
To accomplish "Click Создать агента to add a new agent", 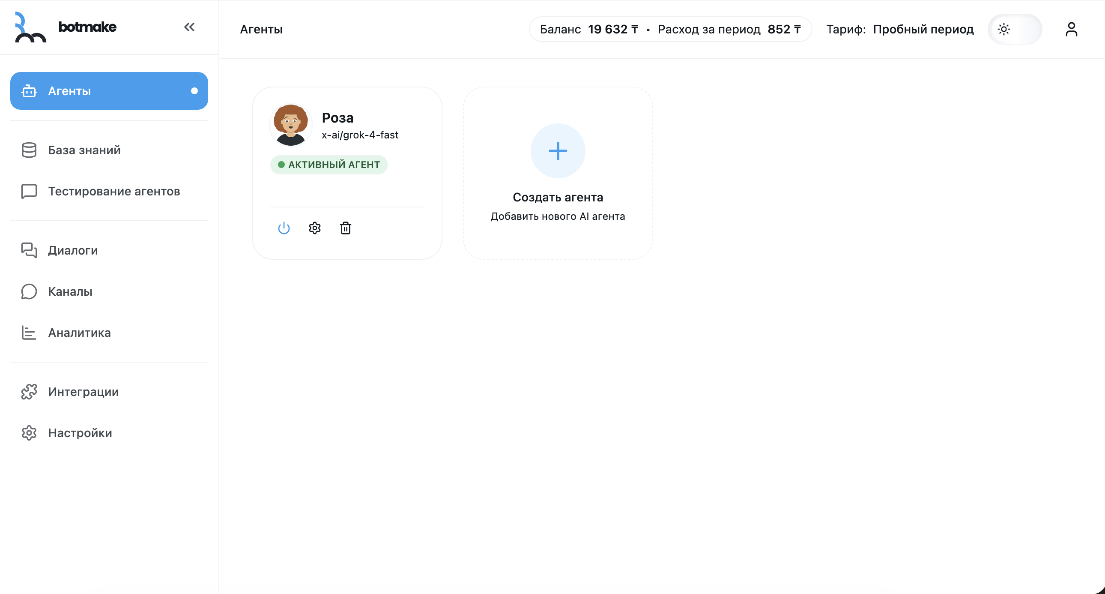I will (558, 197).
